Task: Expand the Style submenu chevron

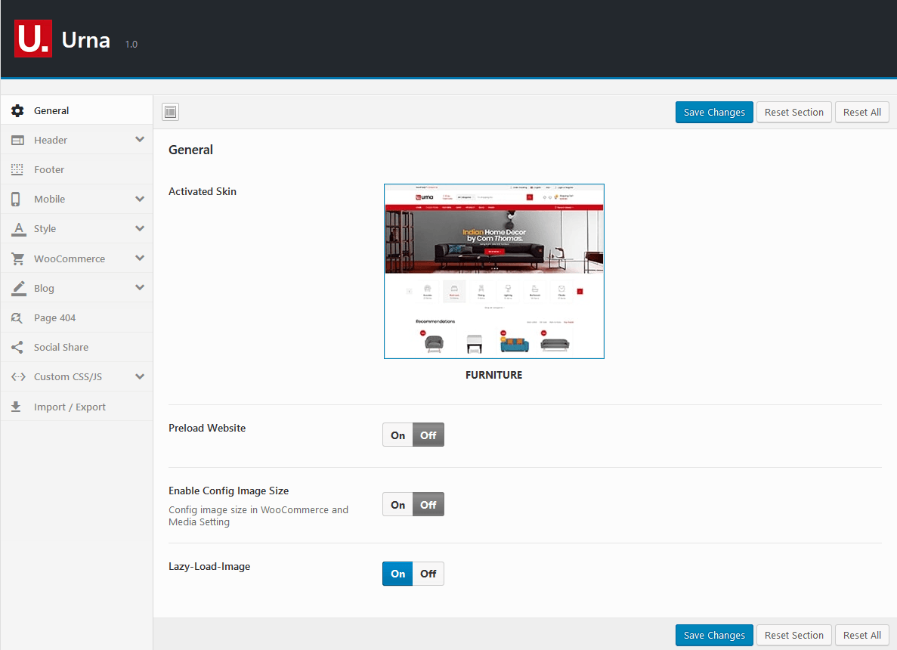Action: pos(140,228)
